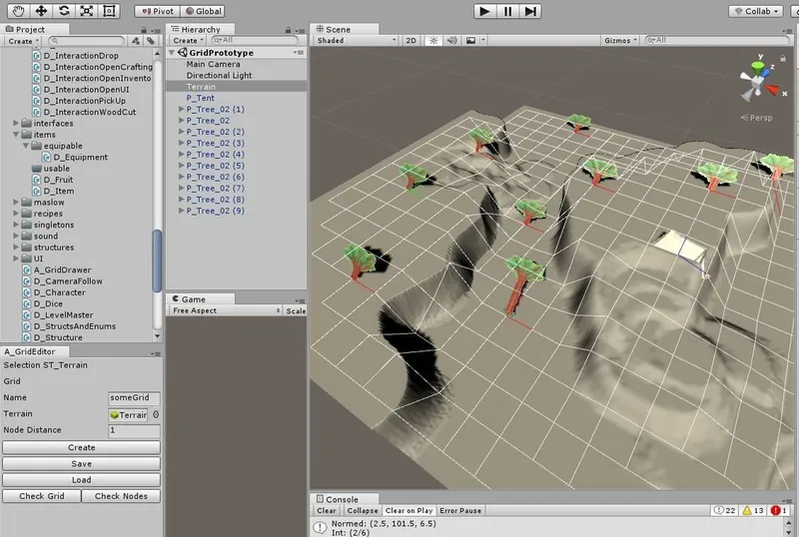Screen dimensions: 799x537
Task: Lock the Project panel
Action: click(x=144, y=30)
